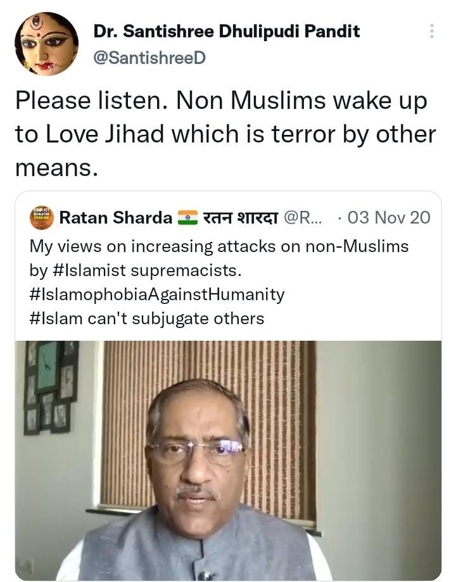Open the three-dot tweet options menu
Image resolution: width=456 pixels, height=582 pixels.
coord(431,31)
